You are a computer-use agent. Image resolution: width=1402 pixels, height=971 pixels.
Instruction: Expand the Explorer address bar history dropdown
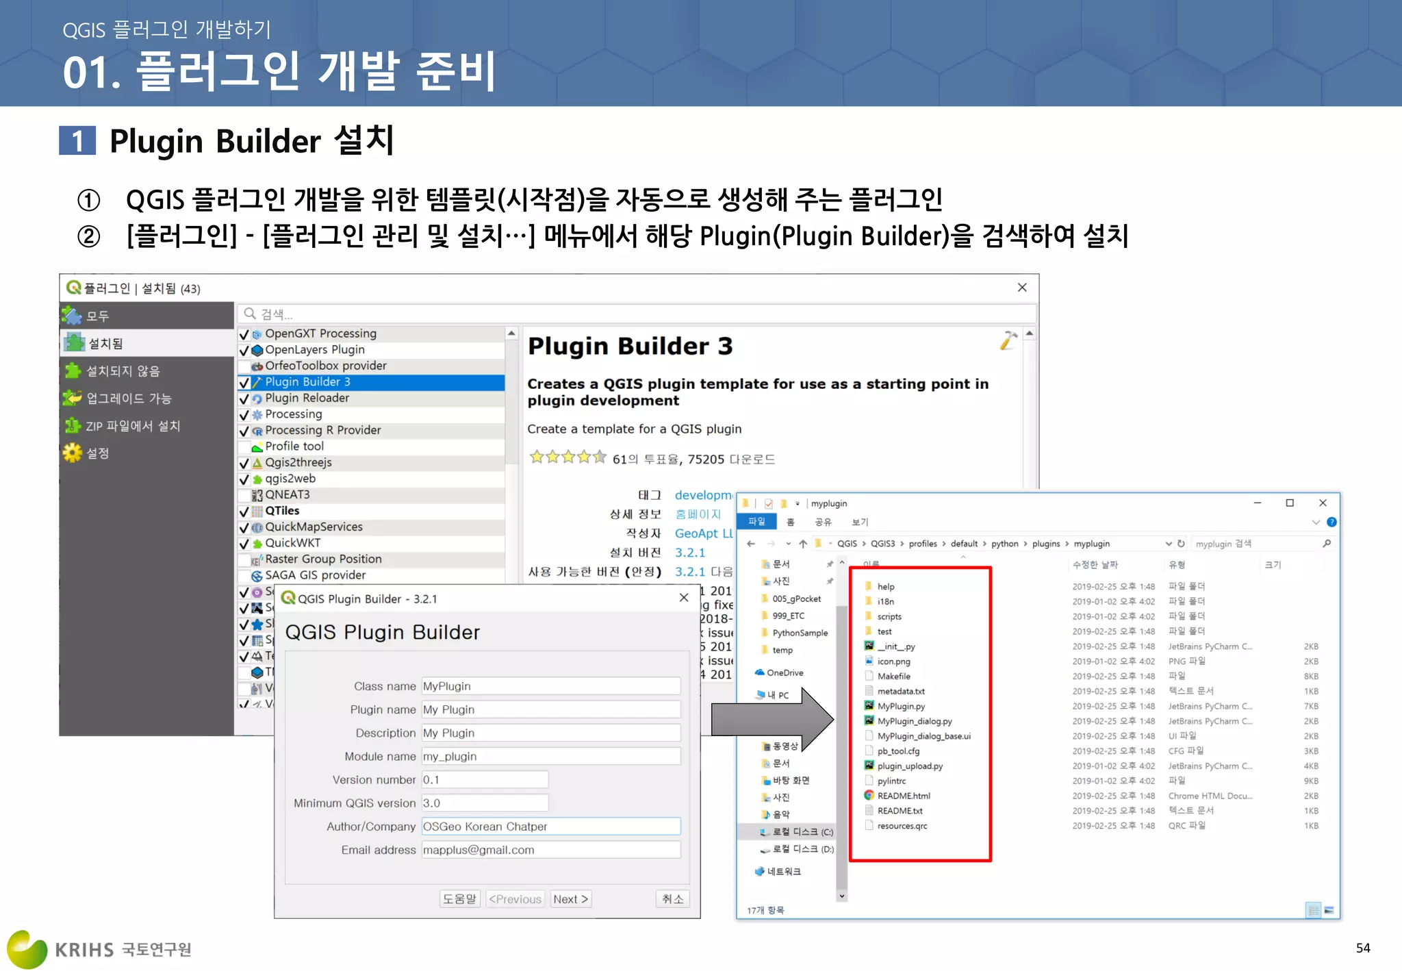point(1169,544)
